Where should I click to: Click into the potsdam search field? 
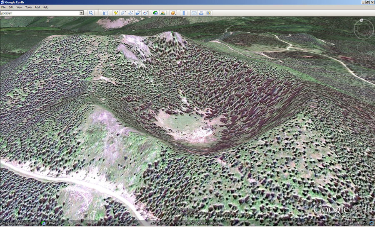(40, 13)
